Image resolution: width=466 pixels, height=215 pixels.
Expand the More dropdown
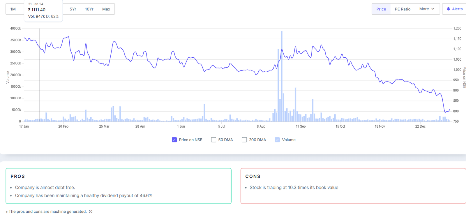[427, 9]
